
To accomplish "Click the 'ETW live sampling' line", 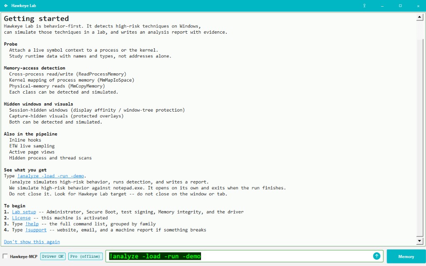I will 32,146.
